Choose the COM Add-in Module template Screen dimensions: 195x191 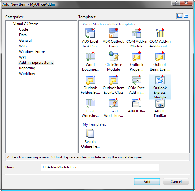tap(137, 38)
